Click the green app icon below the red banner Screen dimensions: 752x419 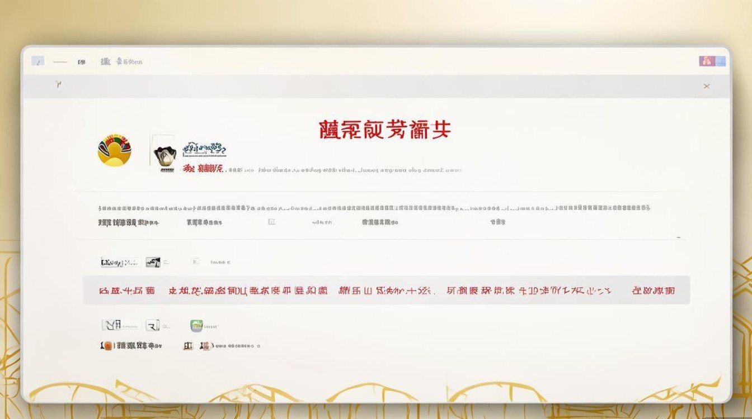(196, 326)
